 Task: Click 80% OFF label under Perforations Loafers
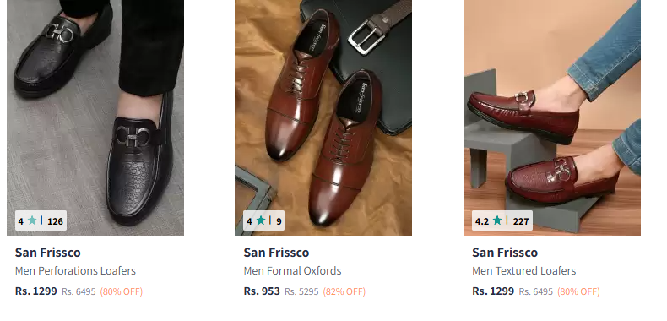(x=122, y=291)
